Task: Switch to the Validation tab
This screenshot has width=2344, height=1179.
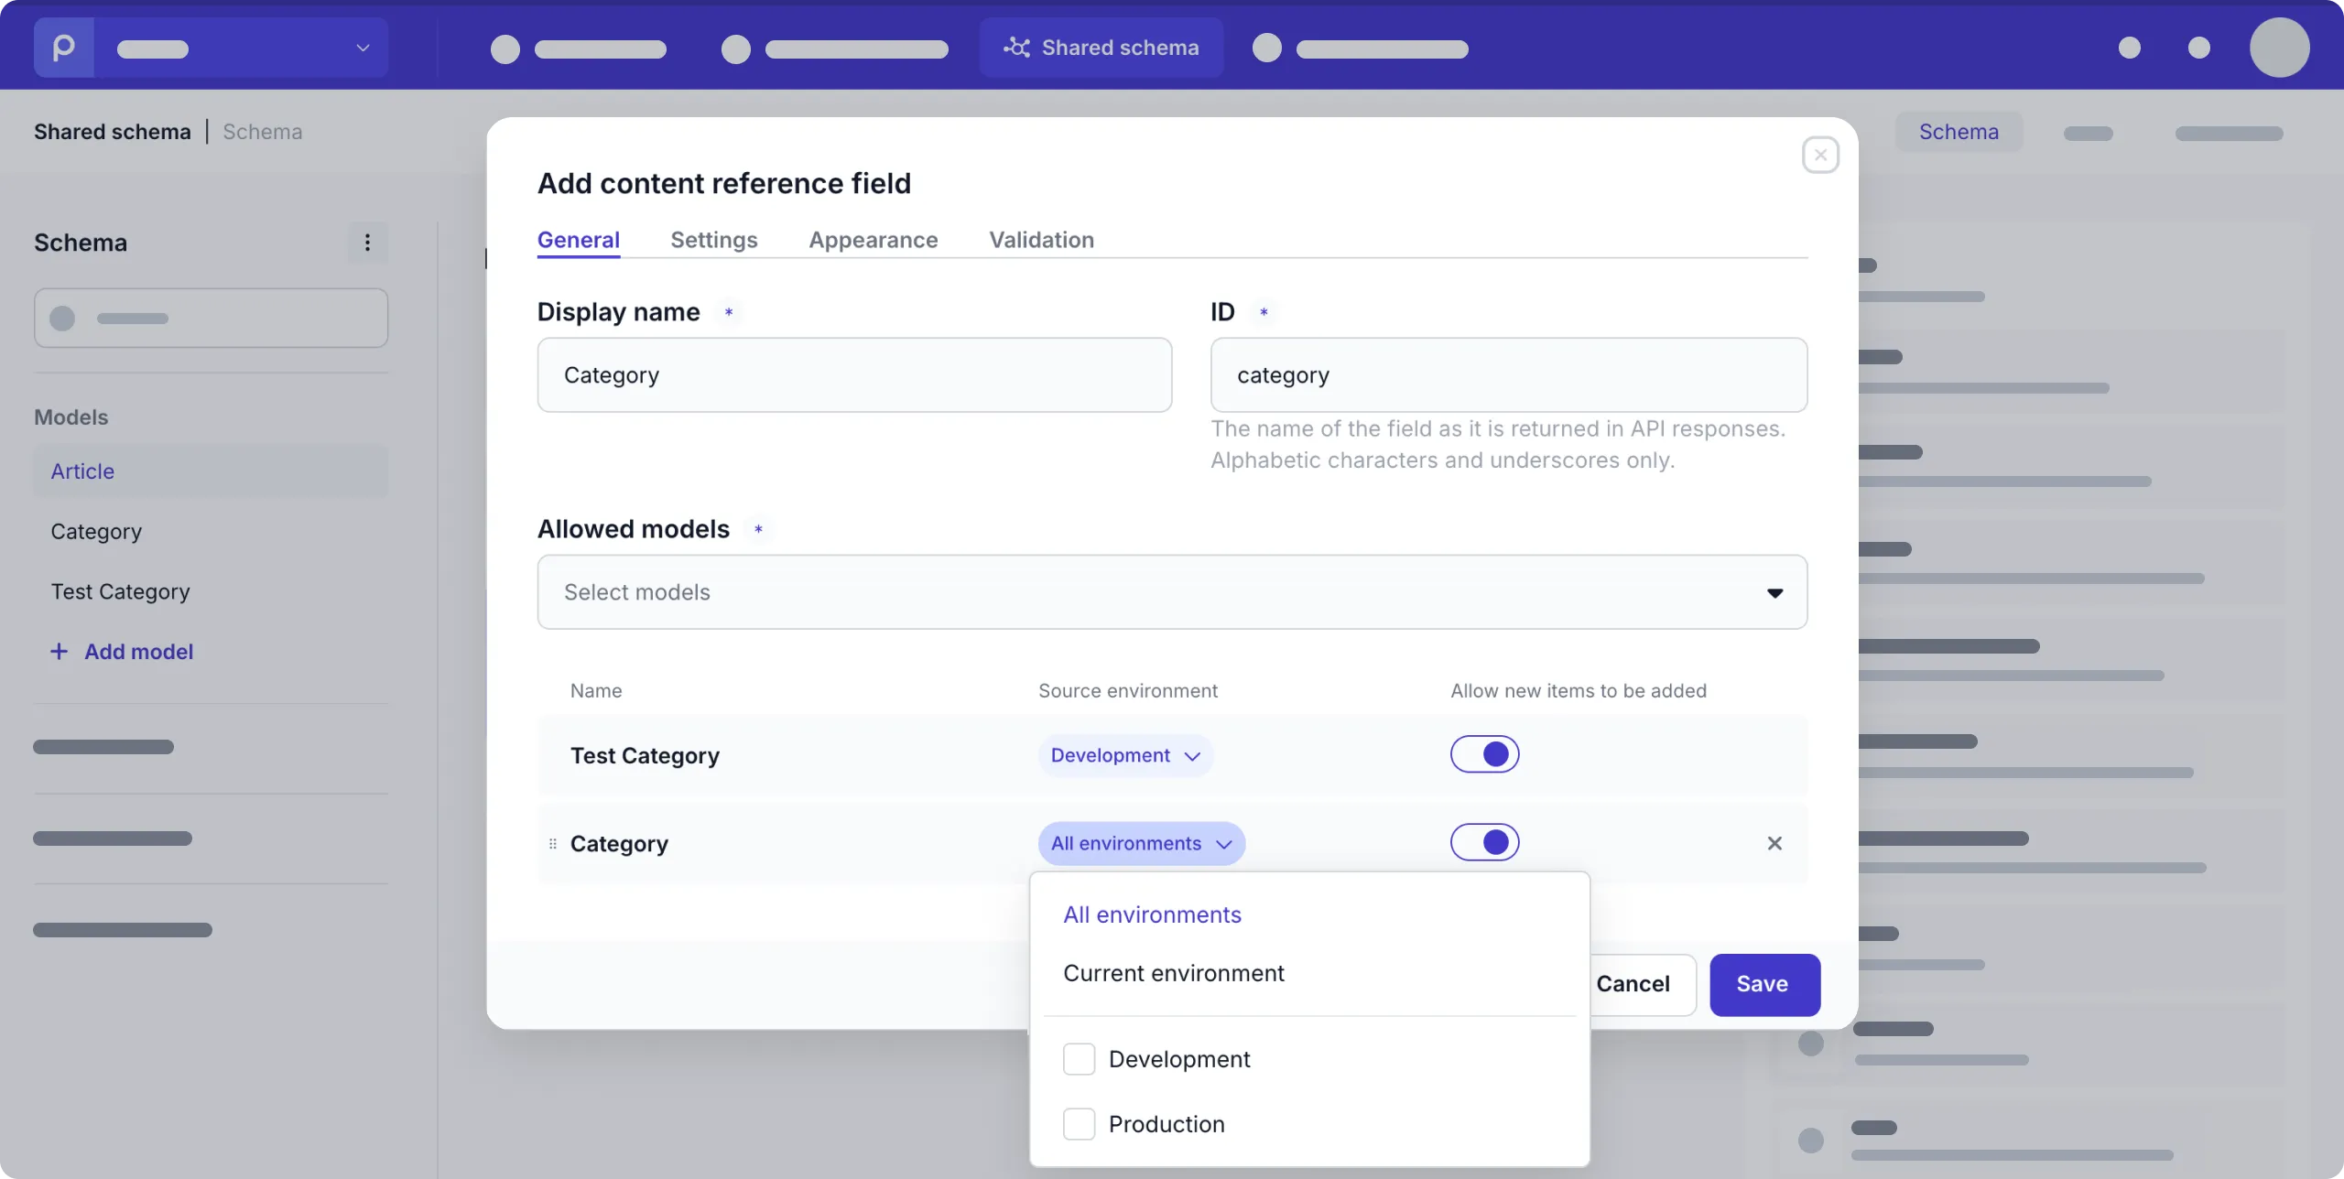Action: [1041, 240]
